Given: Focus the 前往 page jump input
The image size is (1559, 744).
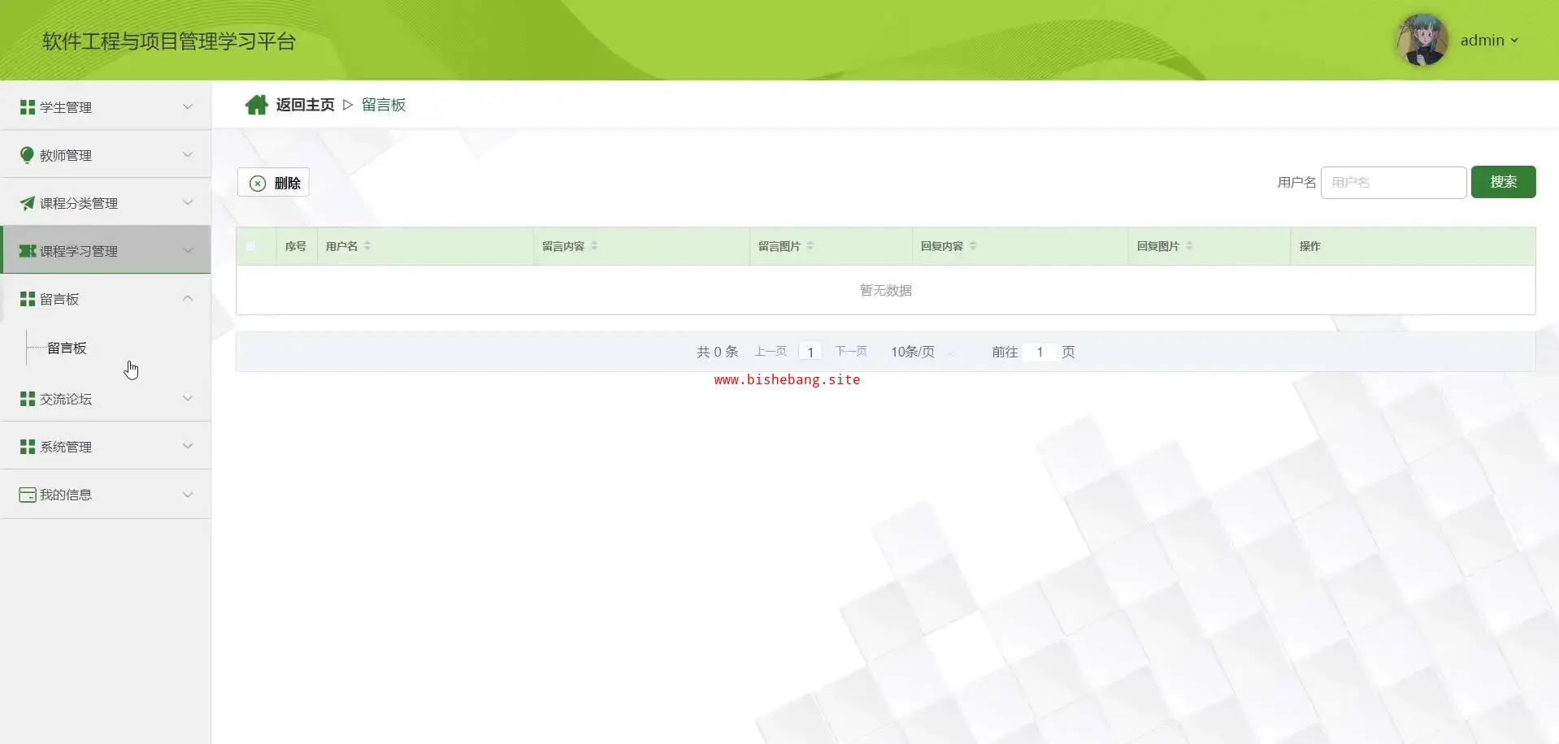Looking at the screenshot, I should [x=1040, y=352].
